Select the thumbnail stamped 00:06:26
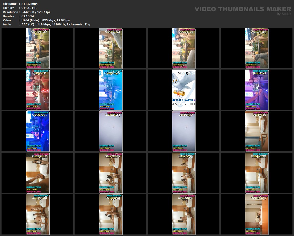Viewport: 294px width, 236px height. pos(38,48)
